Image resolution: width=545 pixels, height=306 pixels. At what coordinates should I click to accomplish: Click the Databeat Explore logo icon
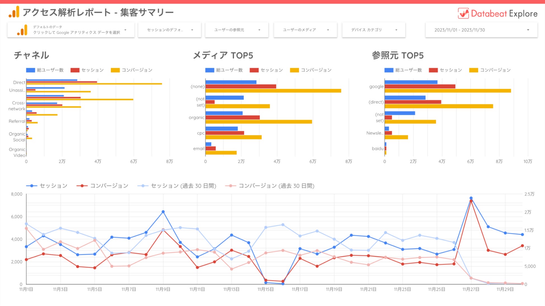(463, 13)
